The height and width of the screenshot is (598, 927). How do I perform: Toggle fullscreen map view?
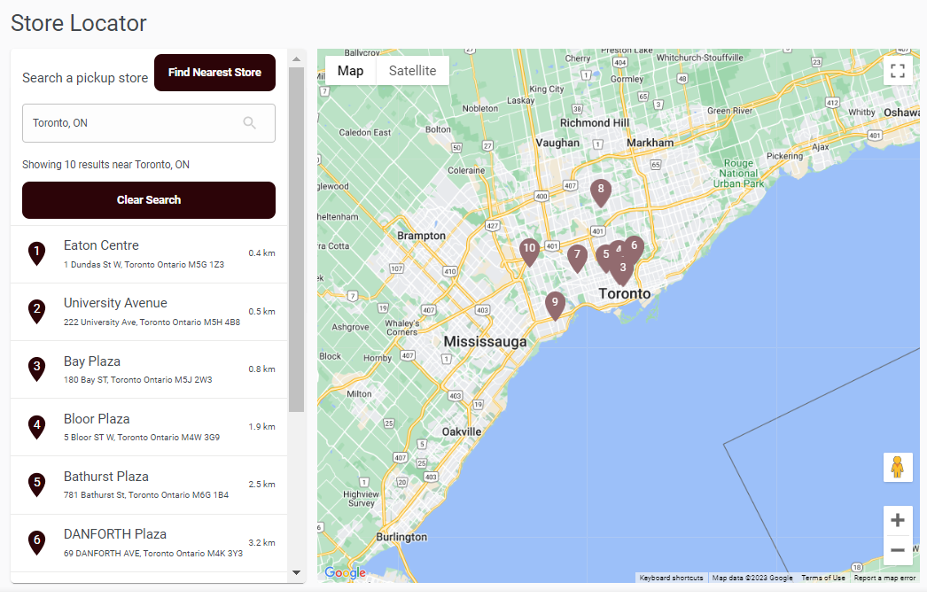coord(898,71)
